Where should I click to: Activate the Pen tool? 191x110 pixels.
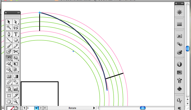9,34
